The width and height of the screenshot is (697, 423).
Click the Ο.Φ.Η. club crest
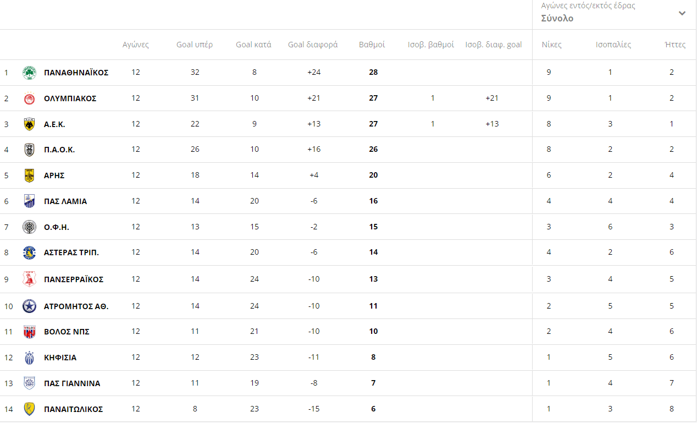[x=29, y=227]
